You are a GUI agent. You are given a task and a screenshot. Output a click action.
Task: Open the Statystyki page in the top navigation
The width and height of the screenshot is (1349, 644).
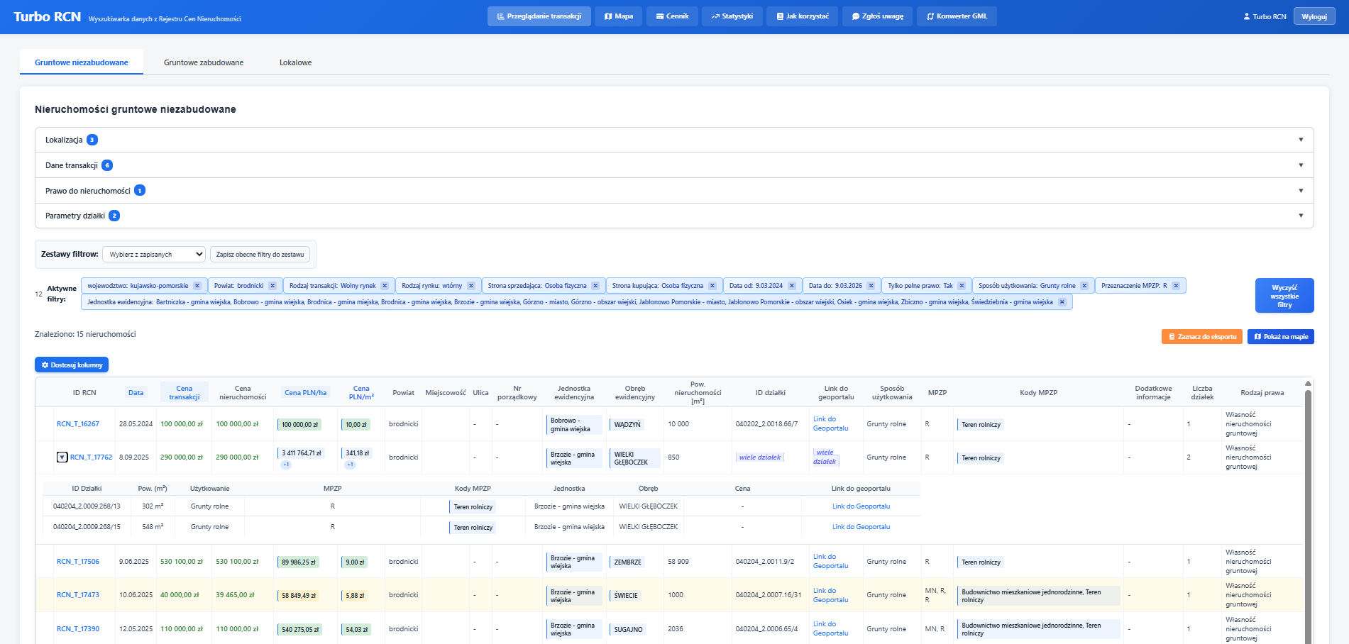coord(732,16)
